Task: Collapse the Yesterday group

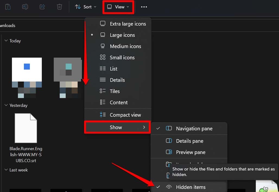Action: tap(6, 105)
